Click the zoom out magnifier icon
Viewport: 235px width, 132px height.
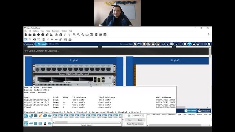(83, 35)
